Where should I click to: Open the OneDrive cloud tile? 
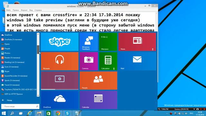coord(60,100)
